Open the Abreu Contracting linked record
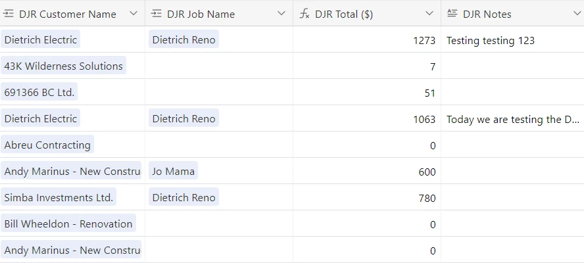 (47, 145)
